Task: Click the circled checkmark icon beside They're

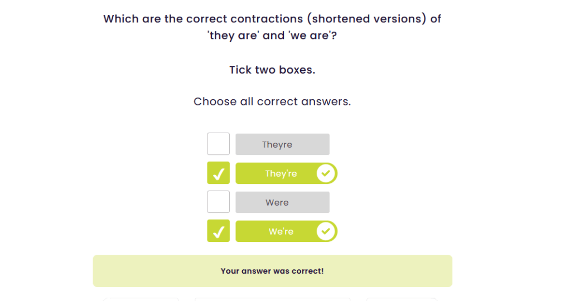Action: (326, 173)
